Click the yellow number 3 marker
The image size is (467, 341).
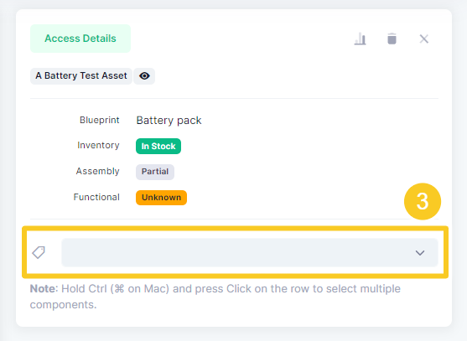[x=423, y=201]
